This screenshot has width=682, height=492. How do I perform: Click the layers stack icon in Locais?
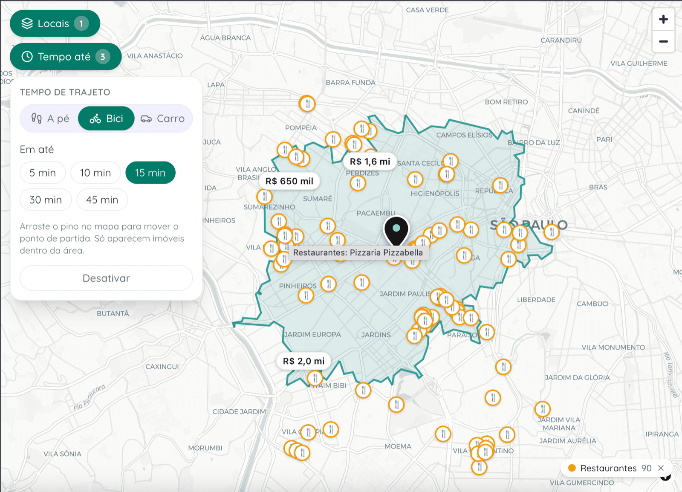point(27,23)
